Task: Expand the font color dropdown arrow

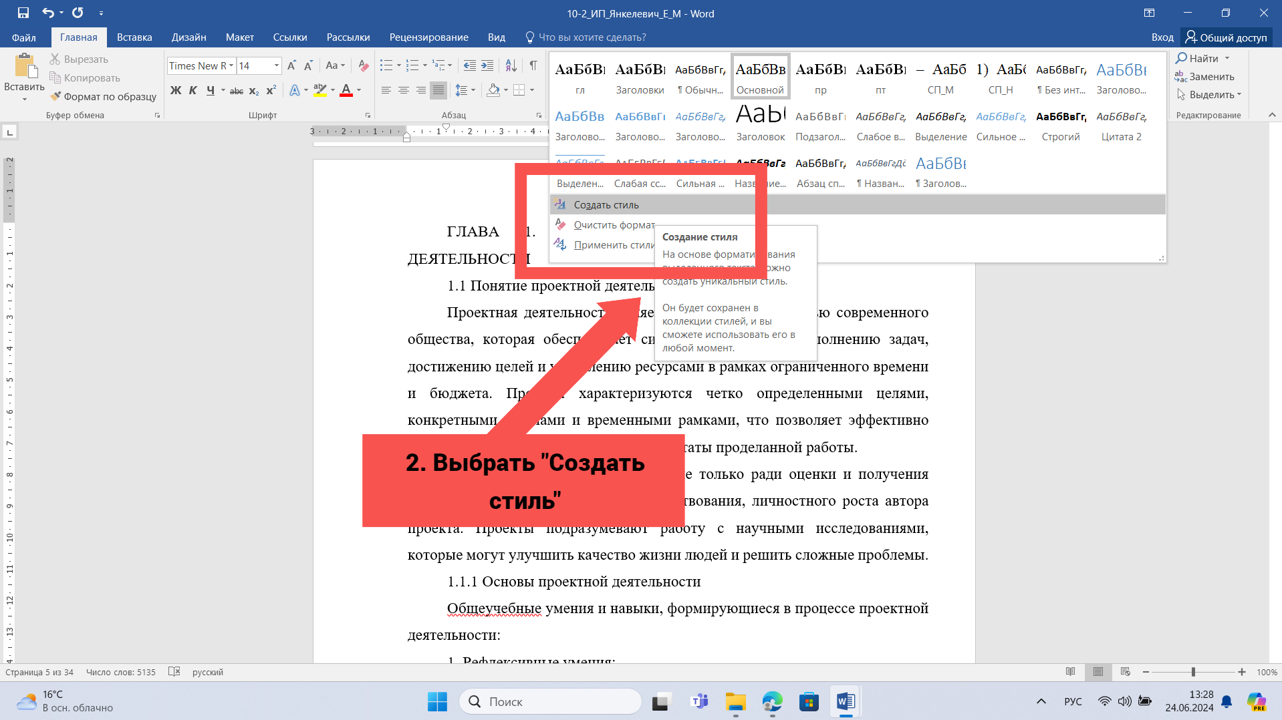Action: pos(359,90)
